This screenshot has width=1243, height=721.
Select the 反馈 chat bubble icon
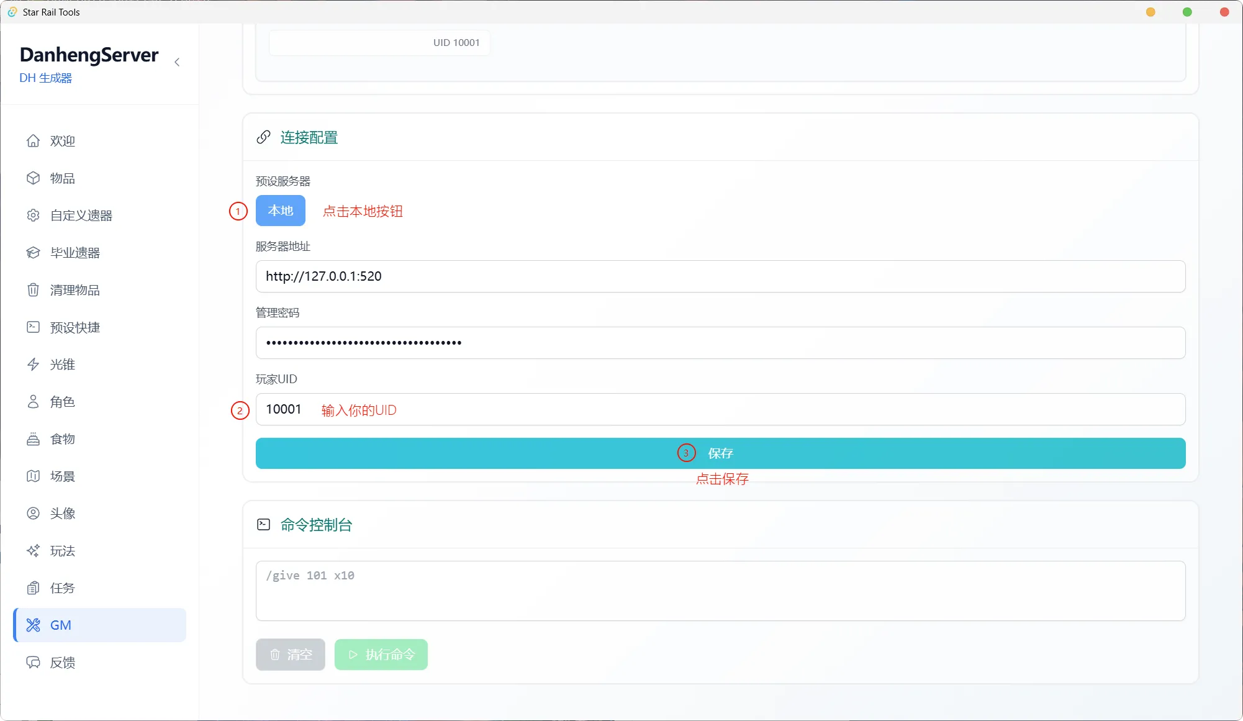click(x=34, y=662)
